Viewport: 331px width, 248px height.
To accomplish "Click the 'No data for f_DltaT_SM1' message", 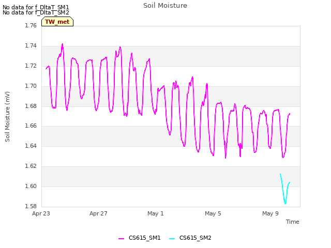I will click(x=36, y=7).
